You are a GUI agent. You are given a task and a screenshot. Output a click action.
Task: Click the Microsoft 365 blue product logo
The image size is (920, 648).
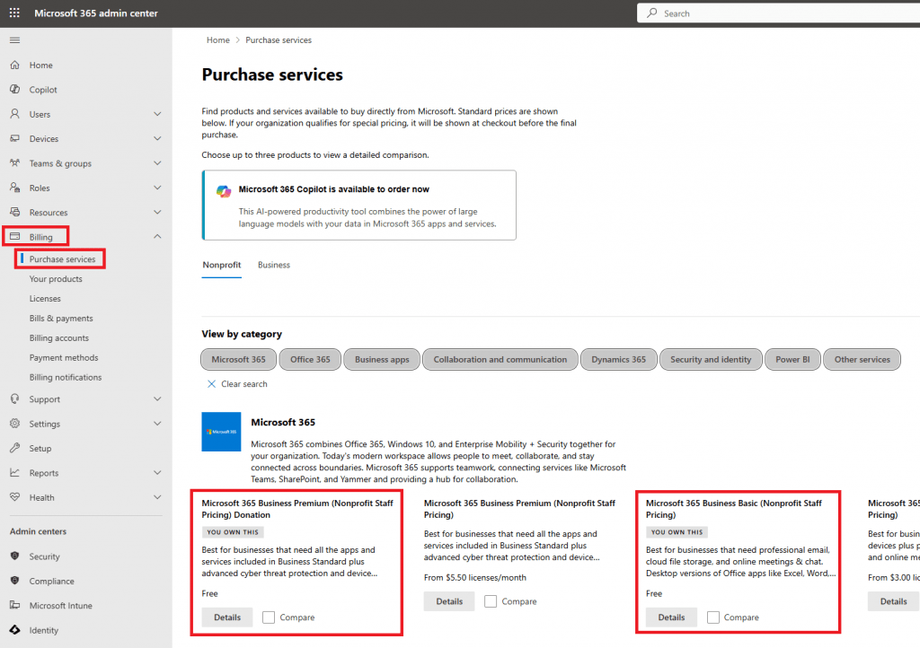click(x=221, y=432)
